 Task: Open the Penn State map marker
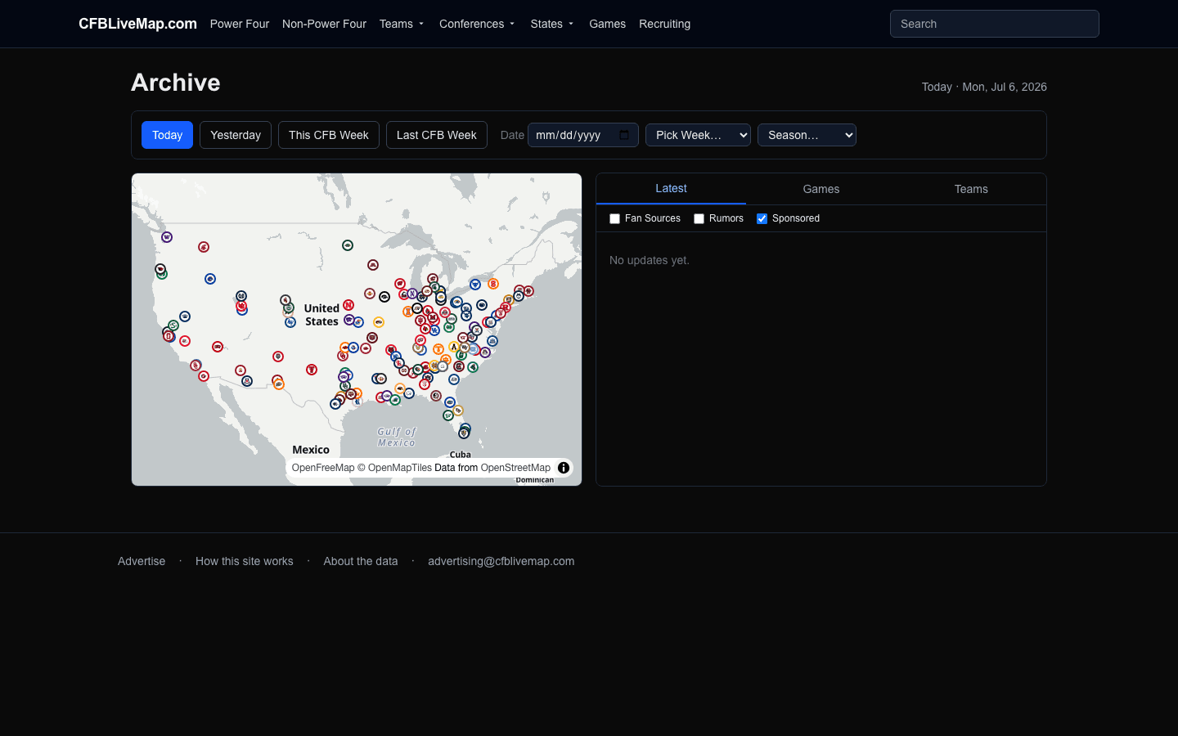(482, 305)
